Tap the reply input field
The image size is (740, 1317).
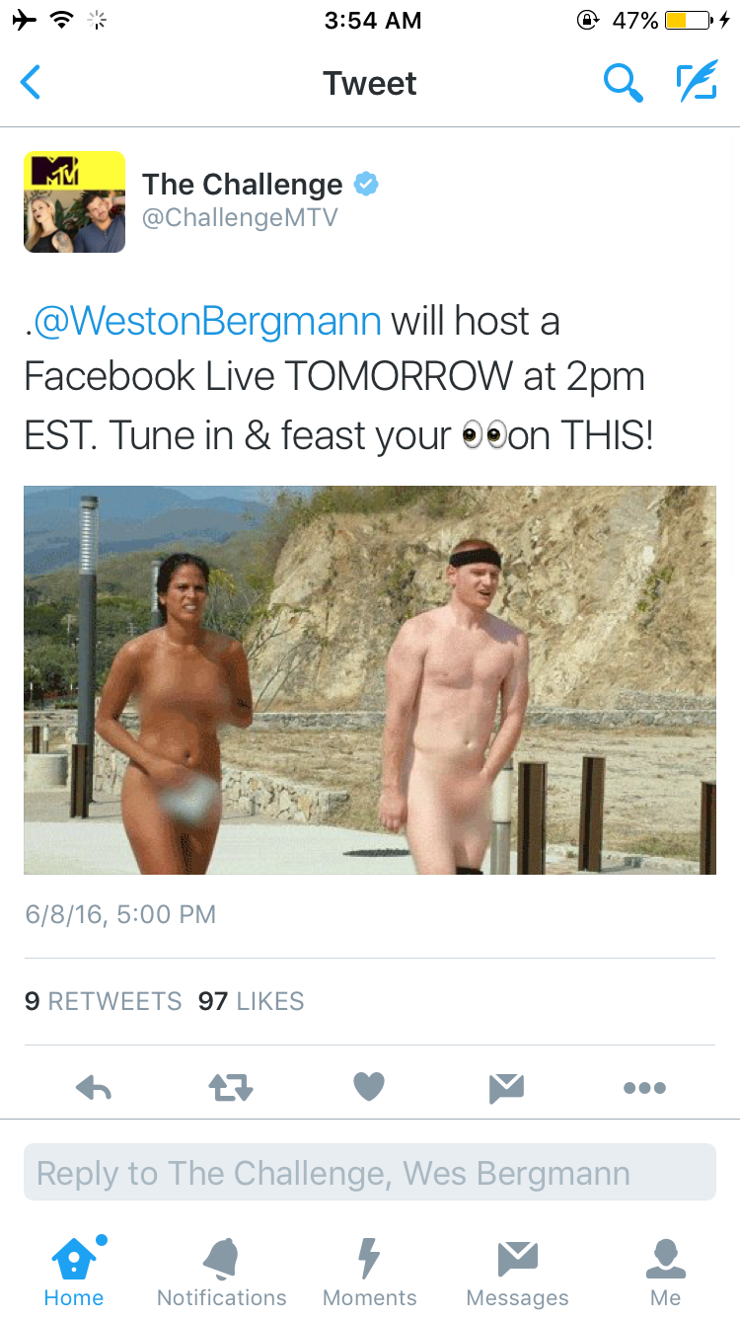tap(370, 1173)
